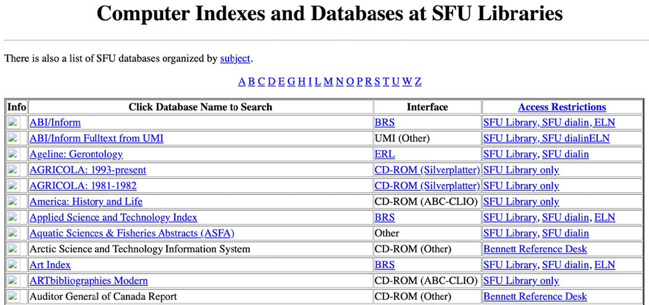Open the AGRICOLA: 1981-1982 database
The width and height of the screenshot is (649, 305).
83,186
